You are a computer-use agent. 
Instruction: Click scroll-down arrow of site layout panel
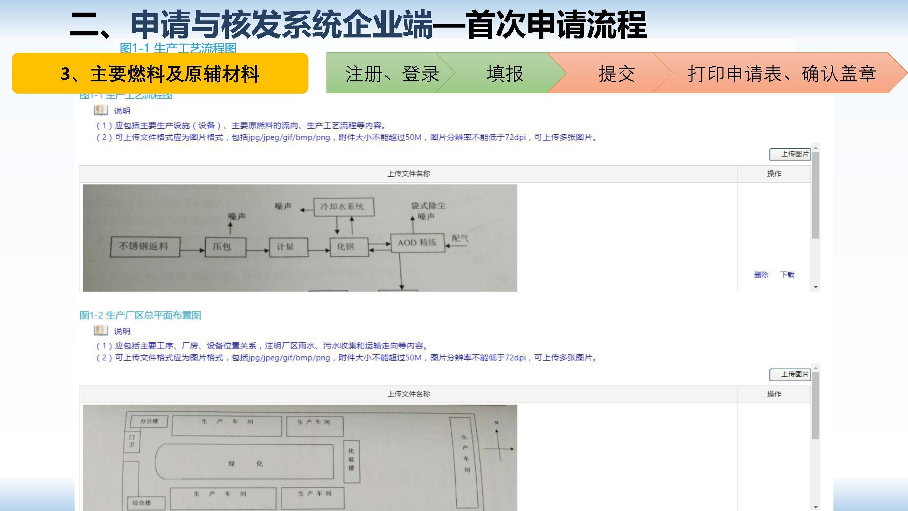[816, 507]
